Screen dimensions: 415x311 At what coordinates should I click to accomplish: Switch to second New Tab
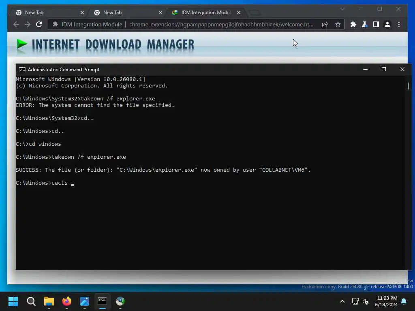(x=128, y=13)
